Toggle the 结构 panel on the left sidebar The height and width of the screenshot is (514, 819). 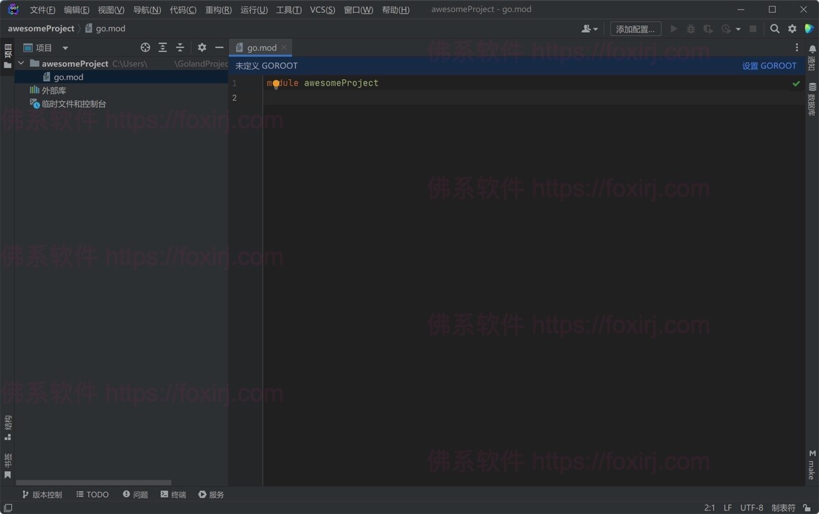[8, 425]
